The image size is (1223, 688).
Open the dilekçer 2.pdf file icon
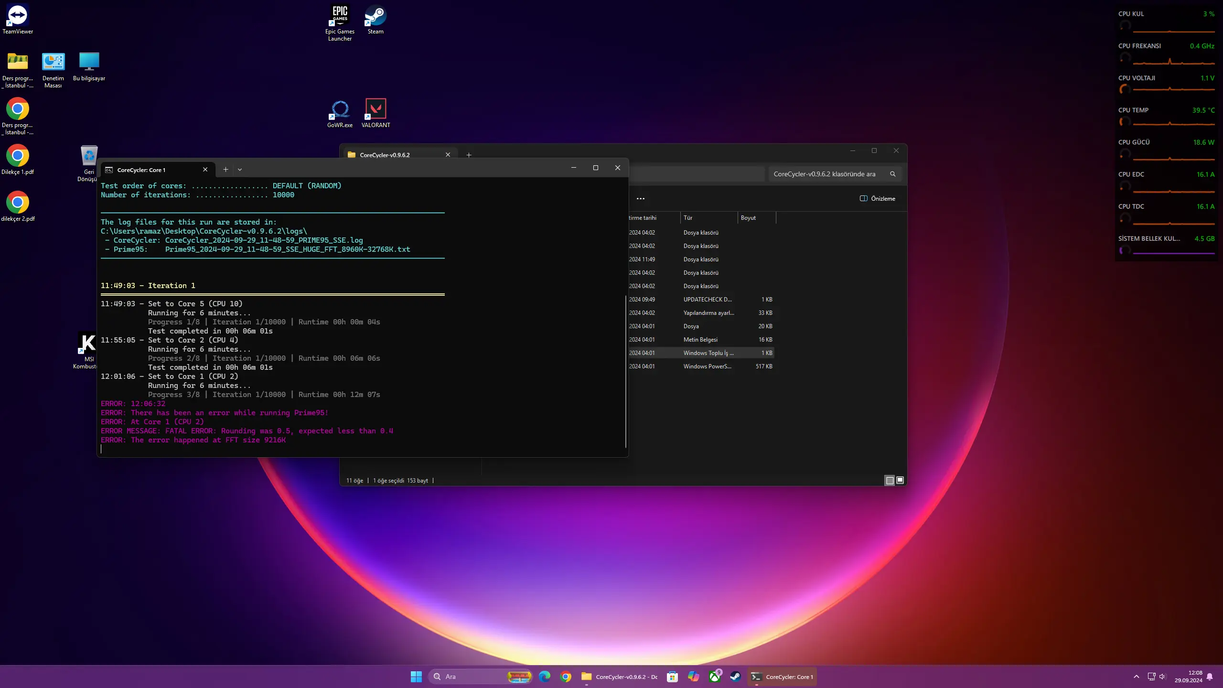point(18,206)
